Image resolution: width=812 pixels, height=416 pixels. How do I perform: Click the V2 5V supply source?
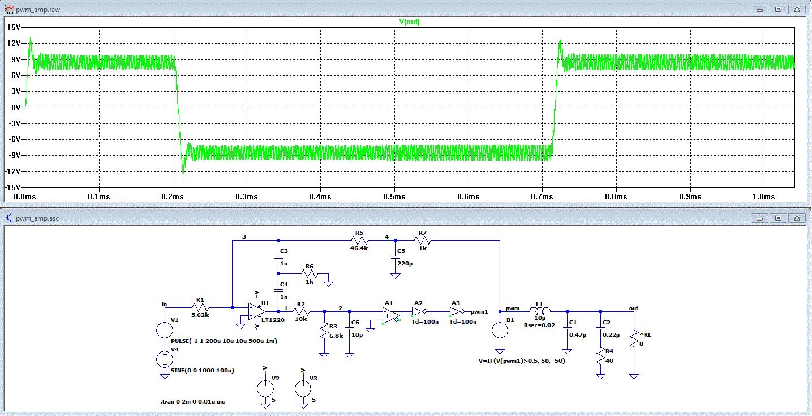pyautogui.click(x=265, y=388)
